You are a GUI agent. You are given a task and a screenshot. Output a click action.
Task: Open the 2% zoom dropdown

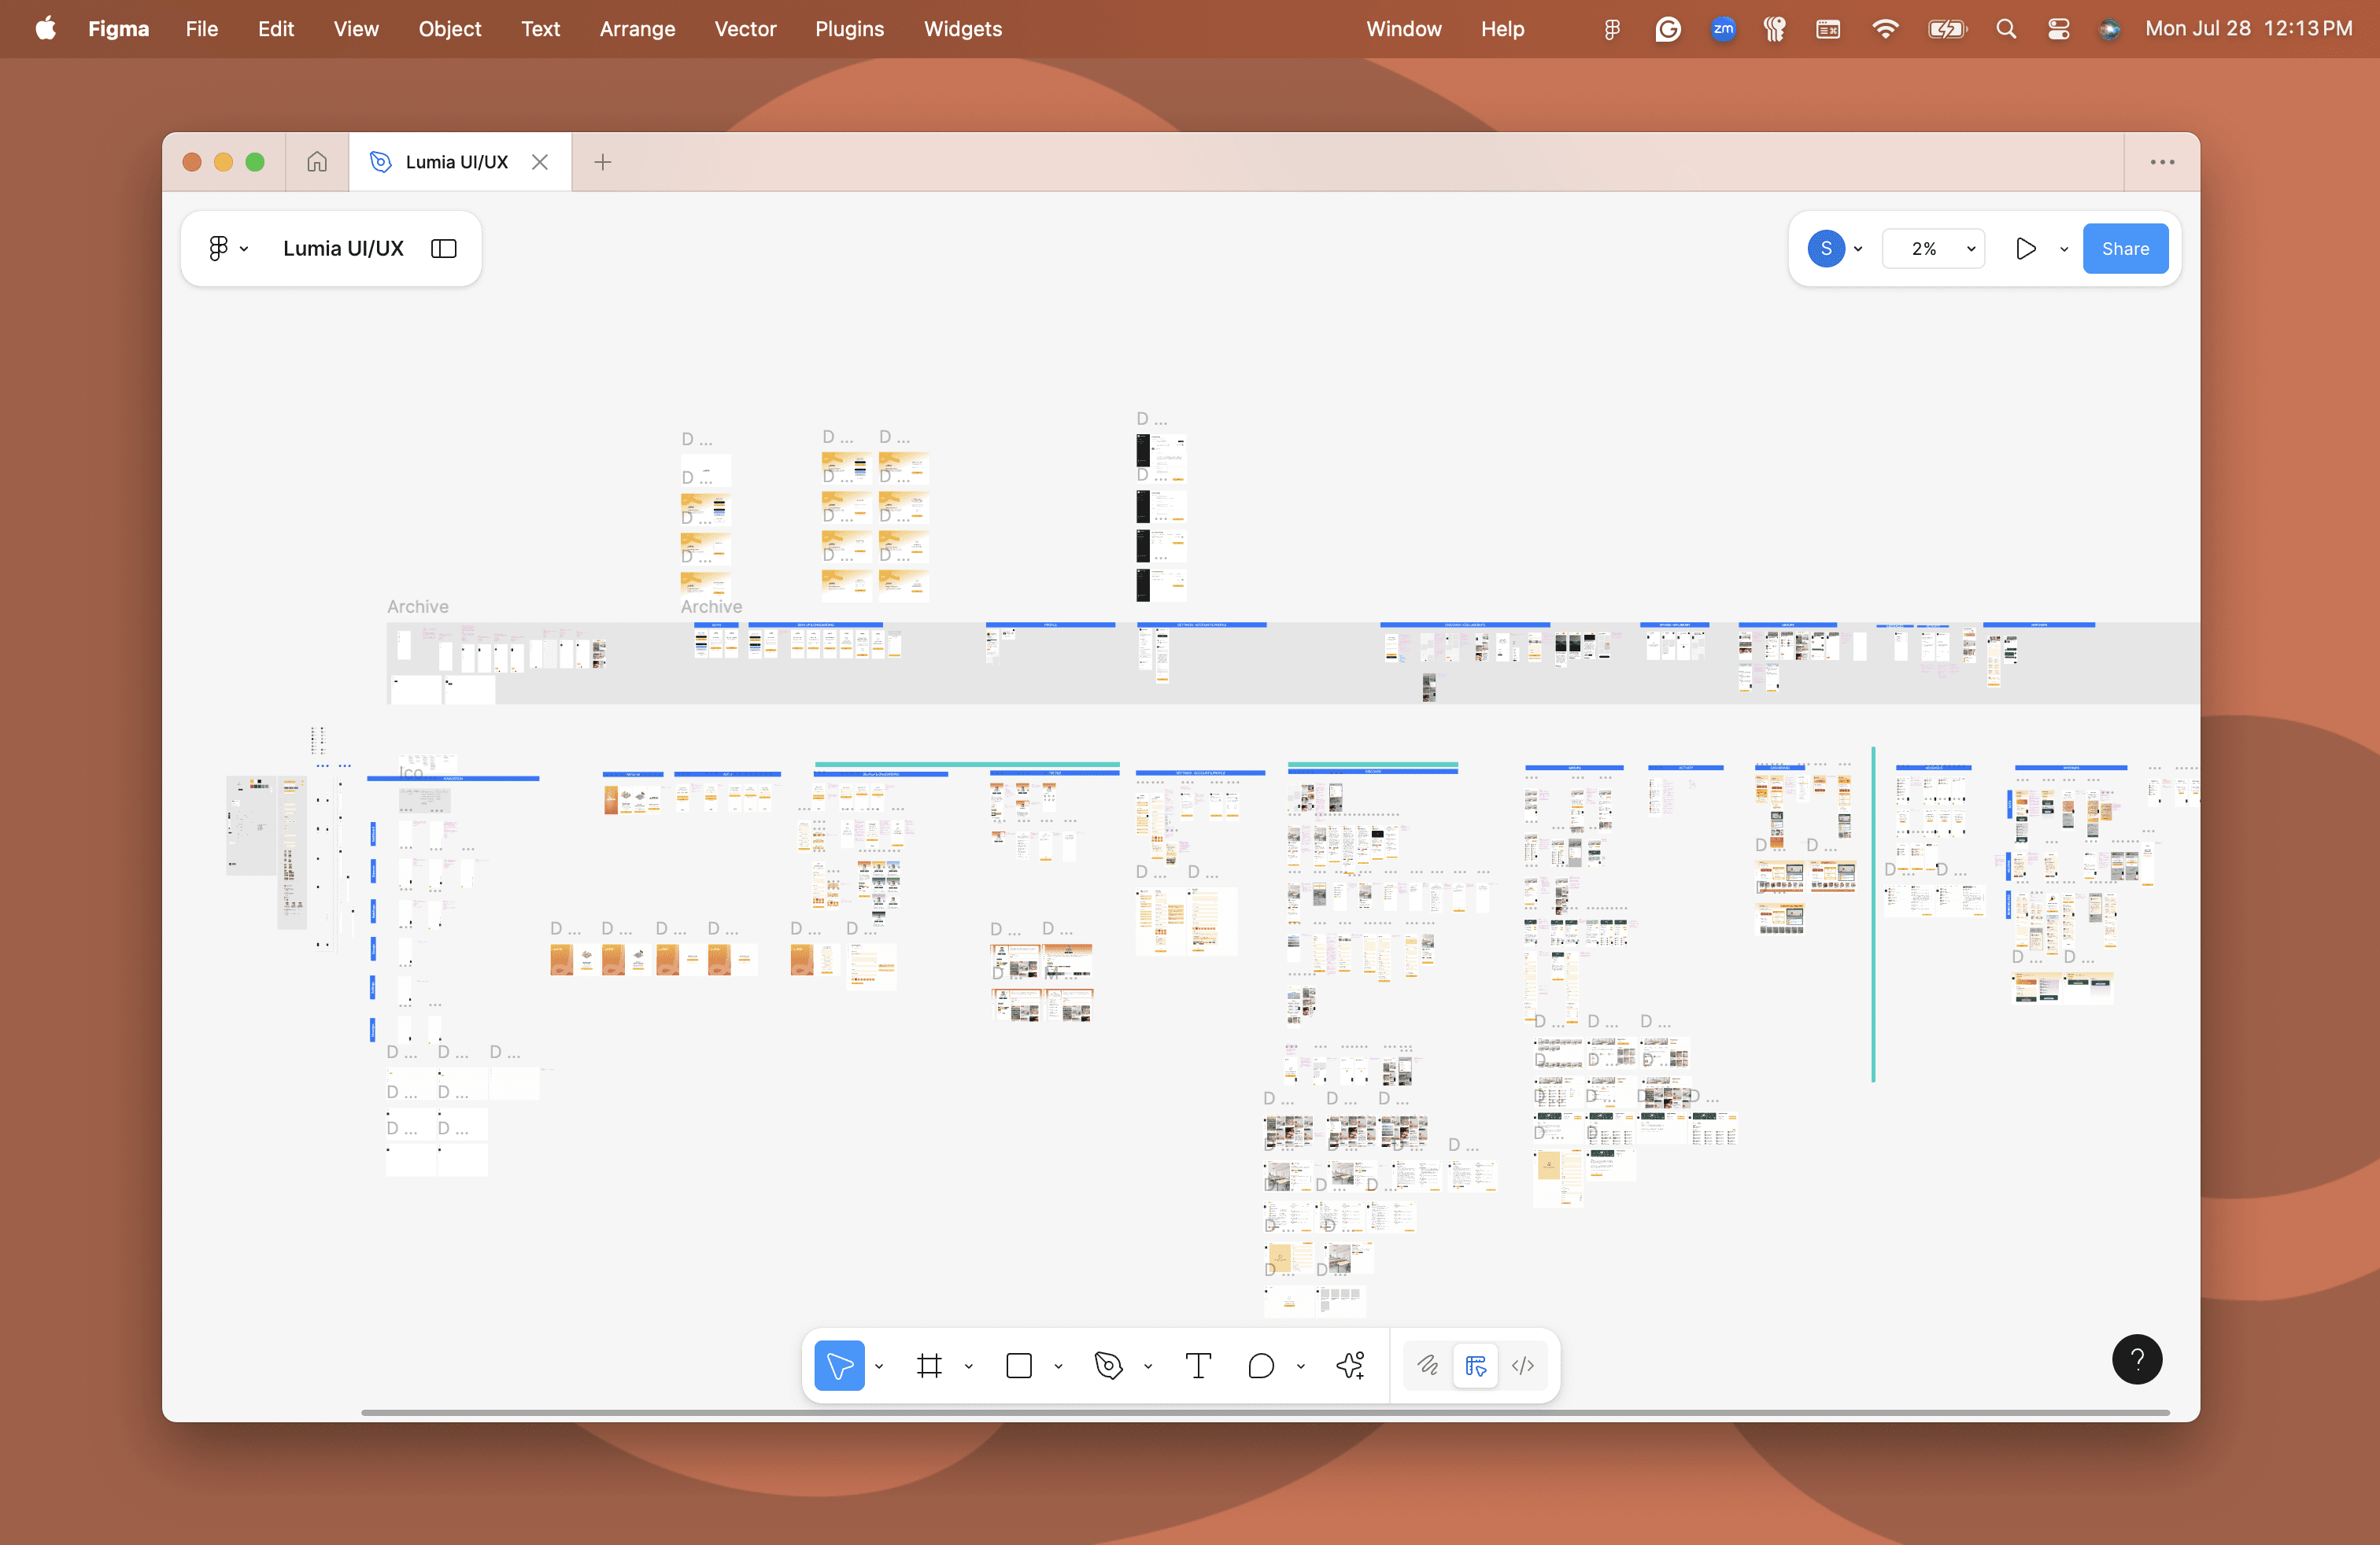pos(1933,249)
